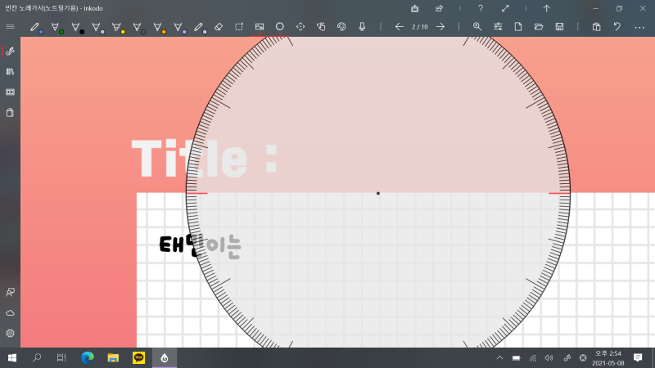Image resolution: width=655 pixels, height=368 pixels.
Task: Click the export icon in title bar
Action: click(x=415, y=8)
